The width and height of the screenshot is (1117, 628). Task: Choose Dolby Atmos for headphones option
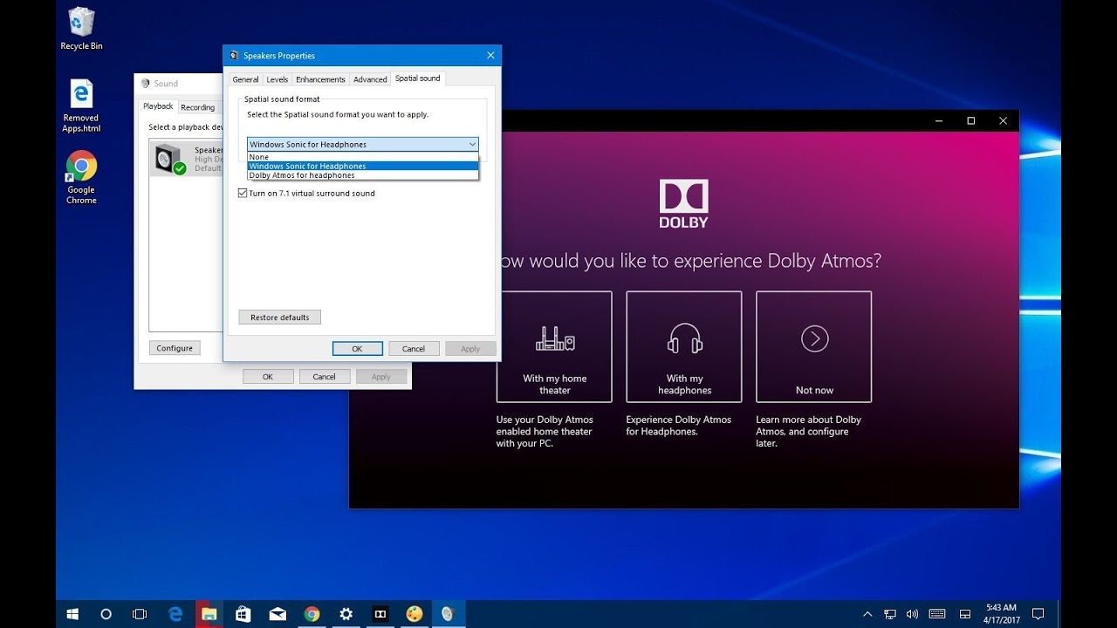point(363,175)
